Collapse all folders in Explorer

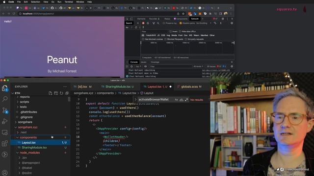[x=67, y=93]
